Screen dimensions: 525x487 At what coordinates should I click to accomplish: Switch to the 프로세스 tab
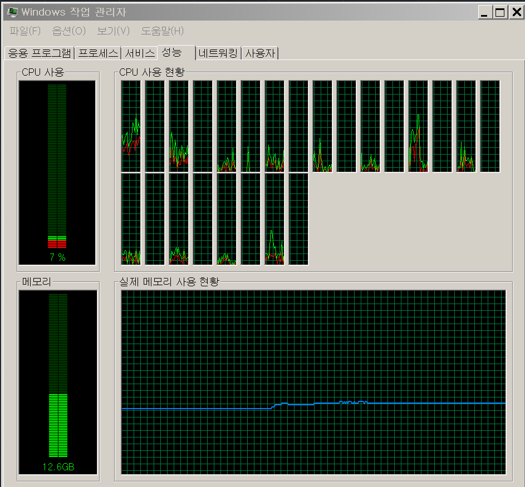pos(98,53)
